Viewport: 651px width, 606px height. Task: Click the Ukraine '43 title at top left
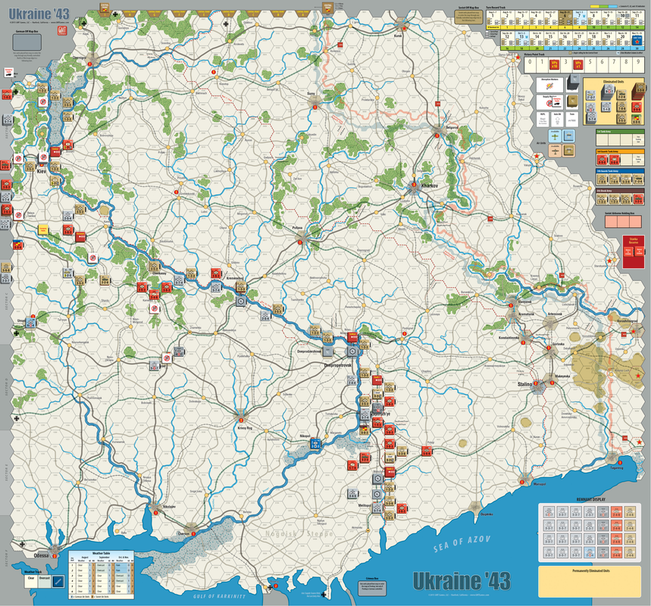tap(39, 14)
